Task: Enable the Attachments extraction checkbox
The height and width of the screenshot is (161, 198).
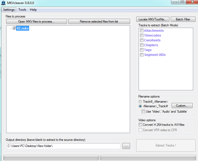Action: coord(142,31)
